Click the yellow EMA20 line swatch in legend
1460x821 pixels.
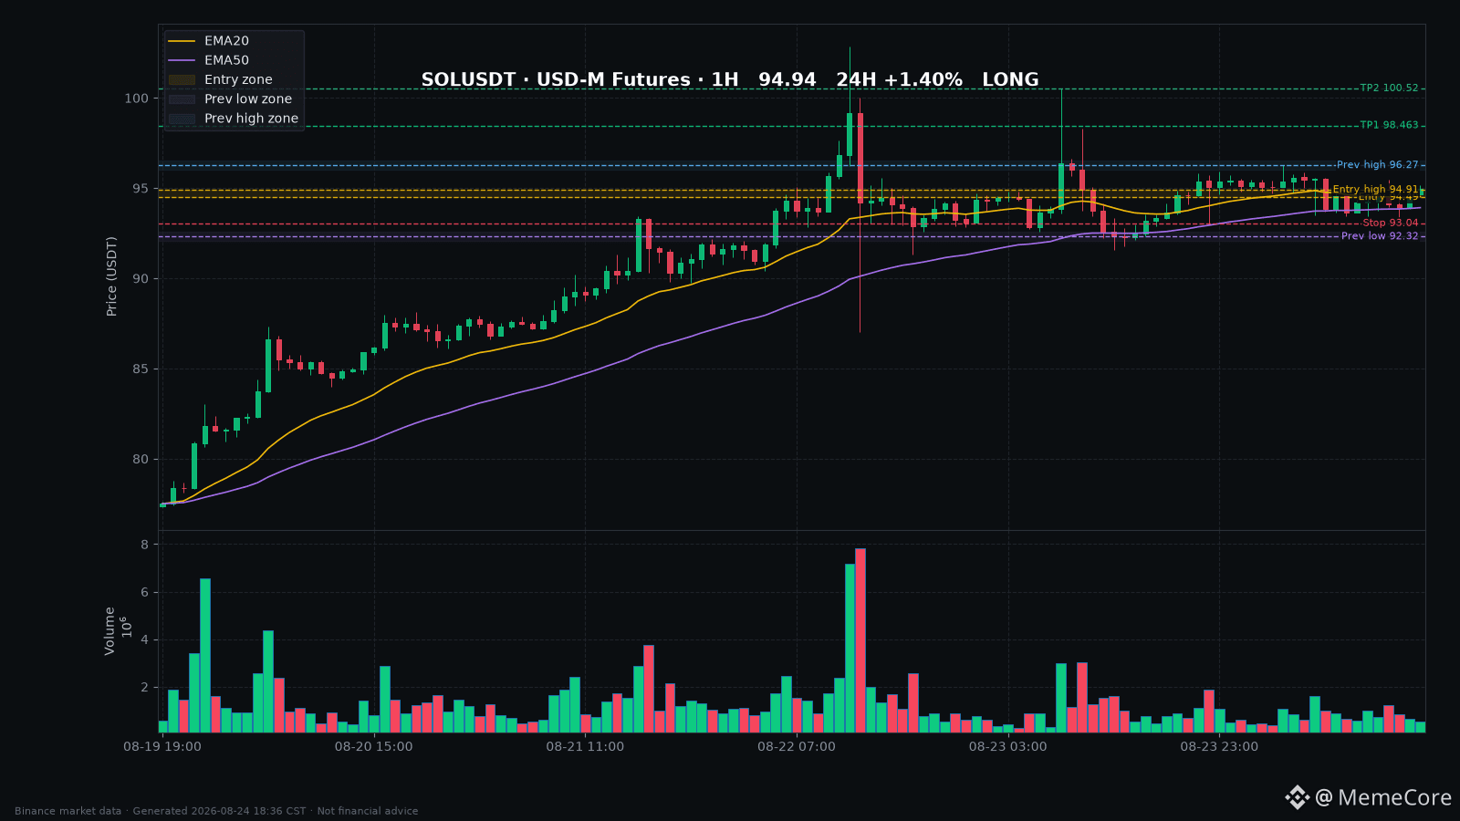pyautogui.click(x=182, y=41)
